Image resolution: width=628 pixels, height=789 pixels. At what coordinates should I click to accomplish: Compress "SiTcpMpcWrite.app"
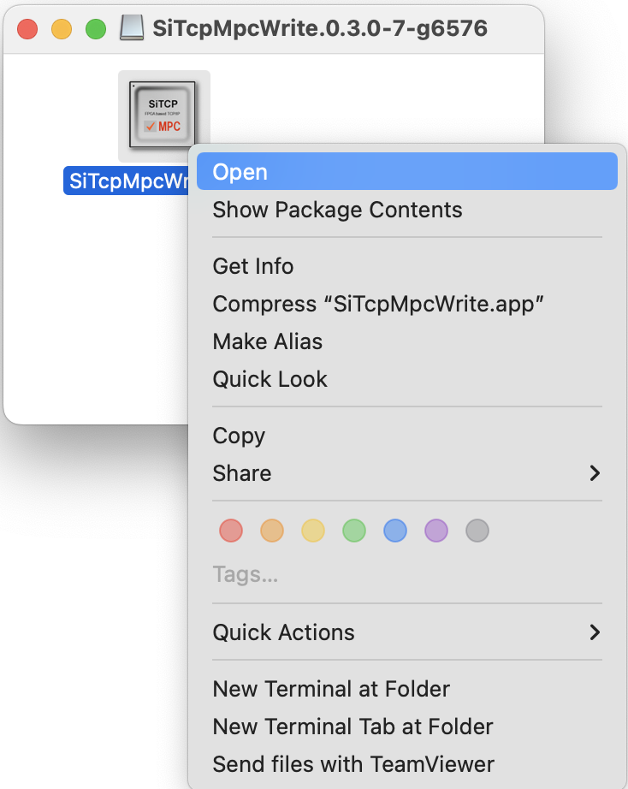[378, 304]
